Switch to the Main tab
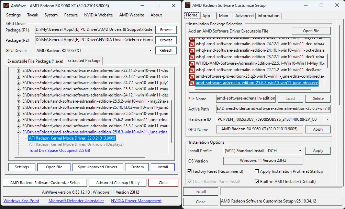This screenshot has height=209, width=345. [x=223, y=15]
